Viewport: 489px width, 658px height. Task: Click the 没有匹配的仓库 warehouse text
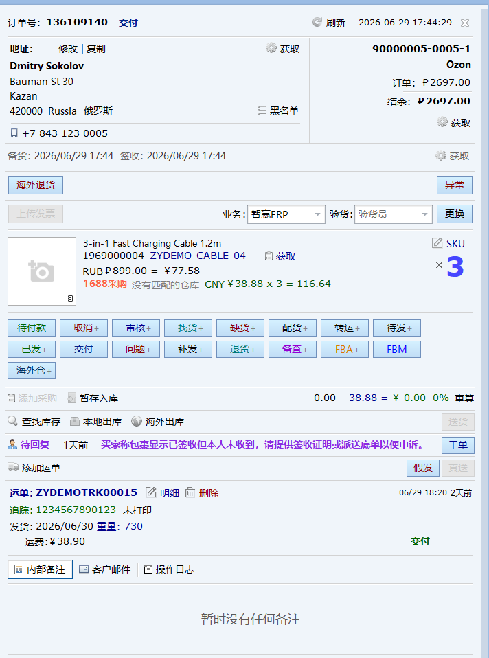[166, 285]
